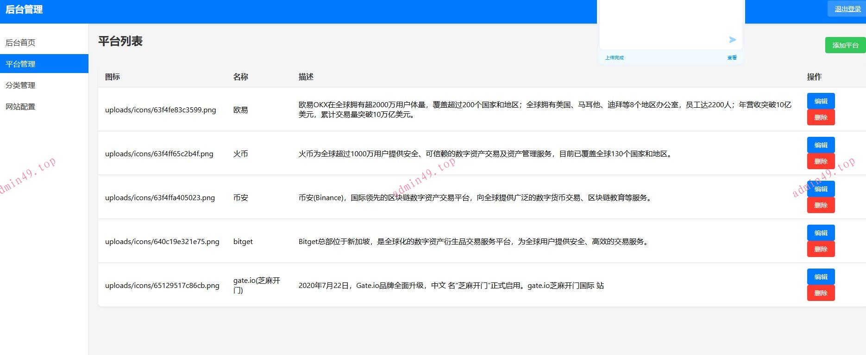Select icon path uploads/icons/63f4ff65c2b4f.png
Image resolution: width=866 pixels, height=355 pixels.
tap(159, 154)
